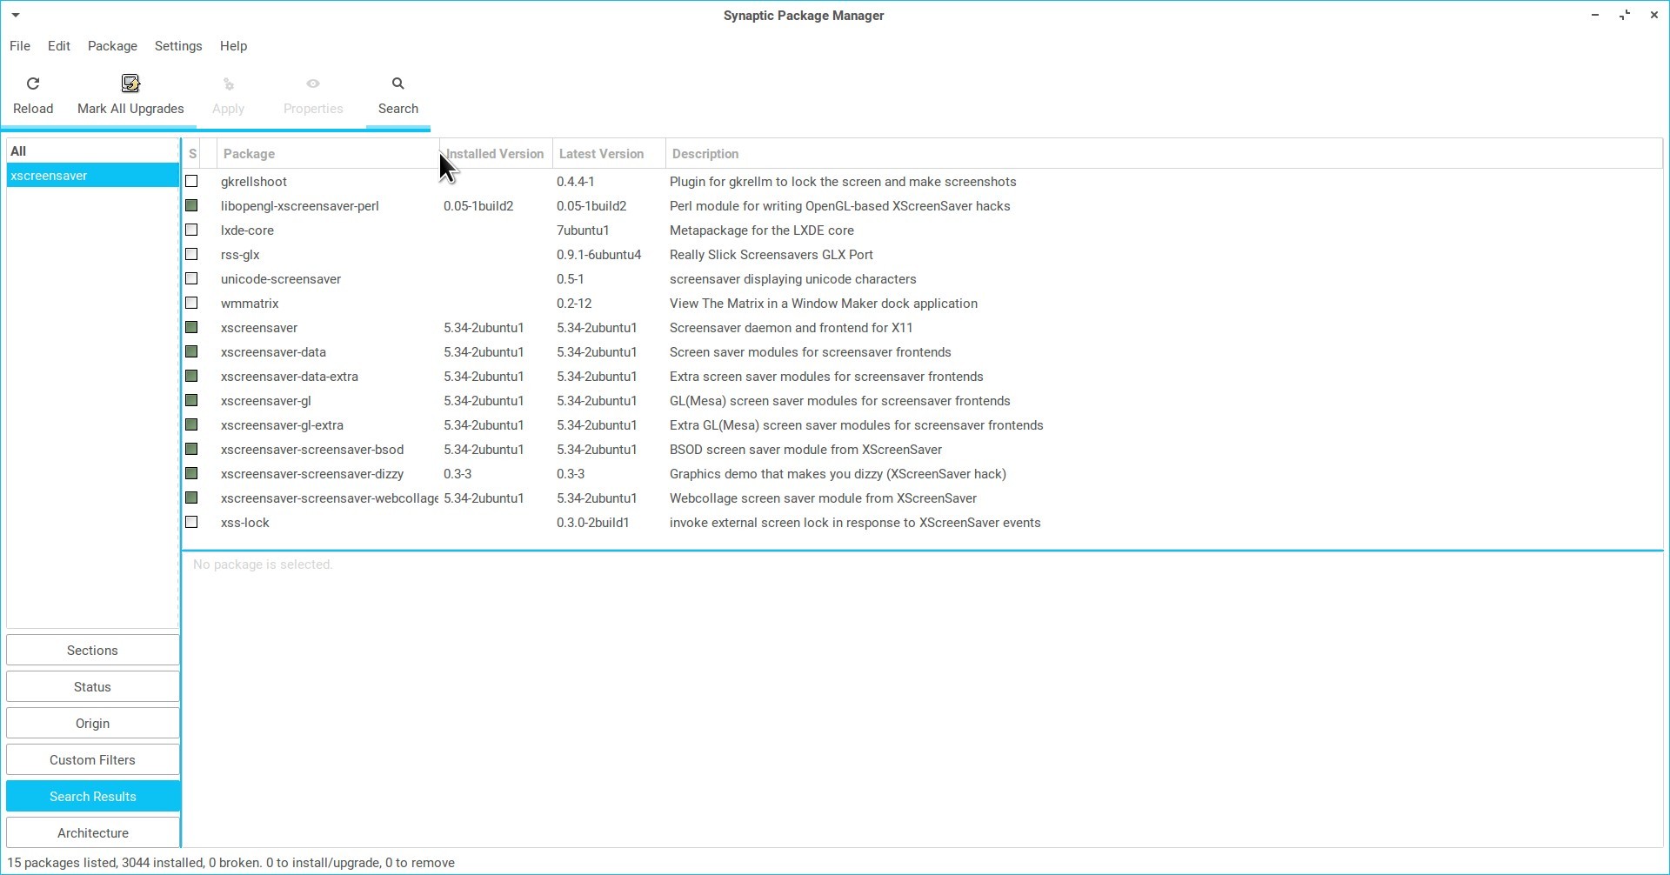Select the All entry in filter list
The height and width of the screenshot is (875, 1670).
click(18, 151)
